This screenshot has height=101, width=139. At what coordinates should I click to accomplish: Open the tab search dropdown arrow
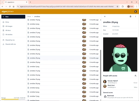coord(2,2)
